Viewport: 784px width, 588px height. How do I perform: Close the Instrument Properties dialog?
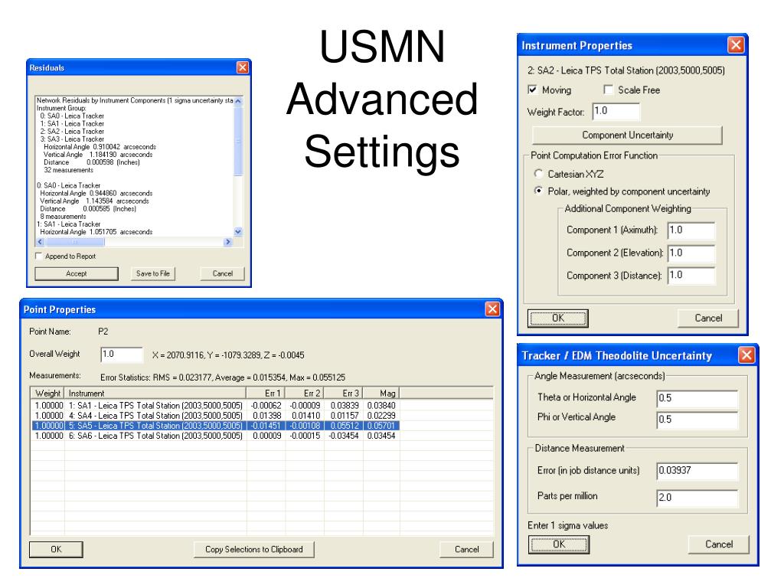pyautogui.click(x=736, y=45)
